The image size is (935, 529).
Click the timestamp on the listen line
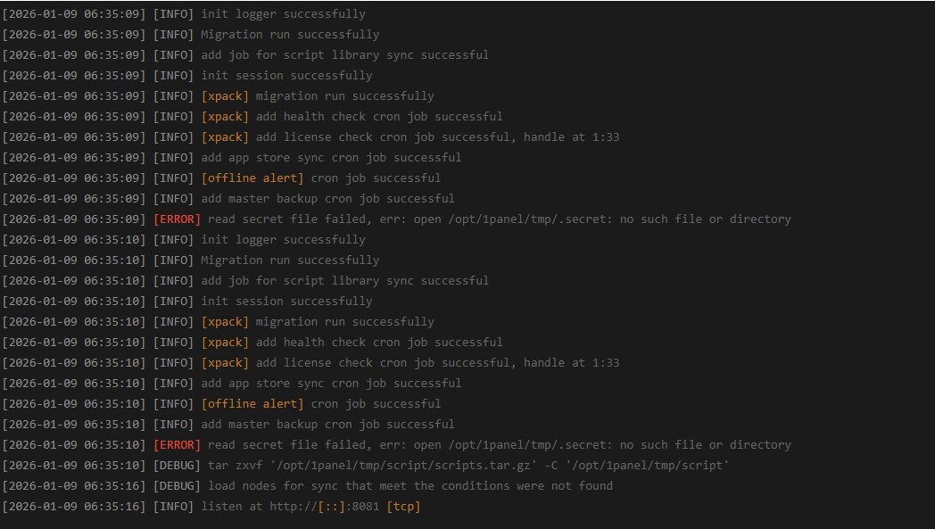pos(74,507)
